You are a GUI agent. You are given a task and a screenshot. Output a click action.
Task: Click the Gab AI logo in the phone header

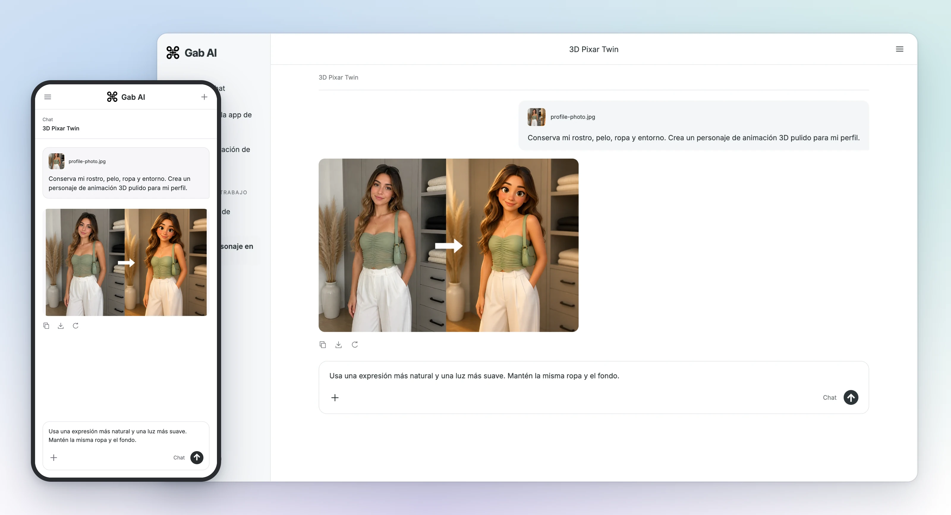click(126, 97)
